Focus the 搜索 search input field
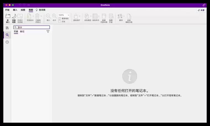This screenshot has height=126, width=210. coord(32,27)
